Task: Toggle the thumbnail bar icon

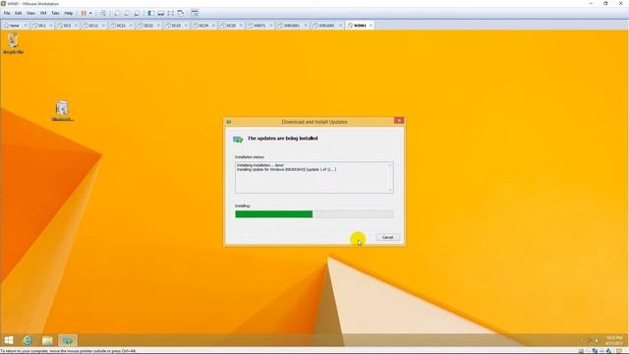Action: click(161, 13)
